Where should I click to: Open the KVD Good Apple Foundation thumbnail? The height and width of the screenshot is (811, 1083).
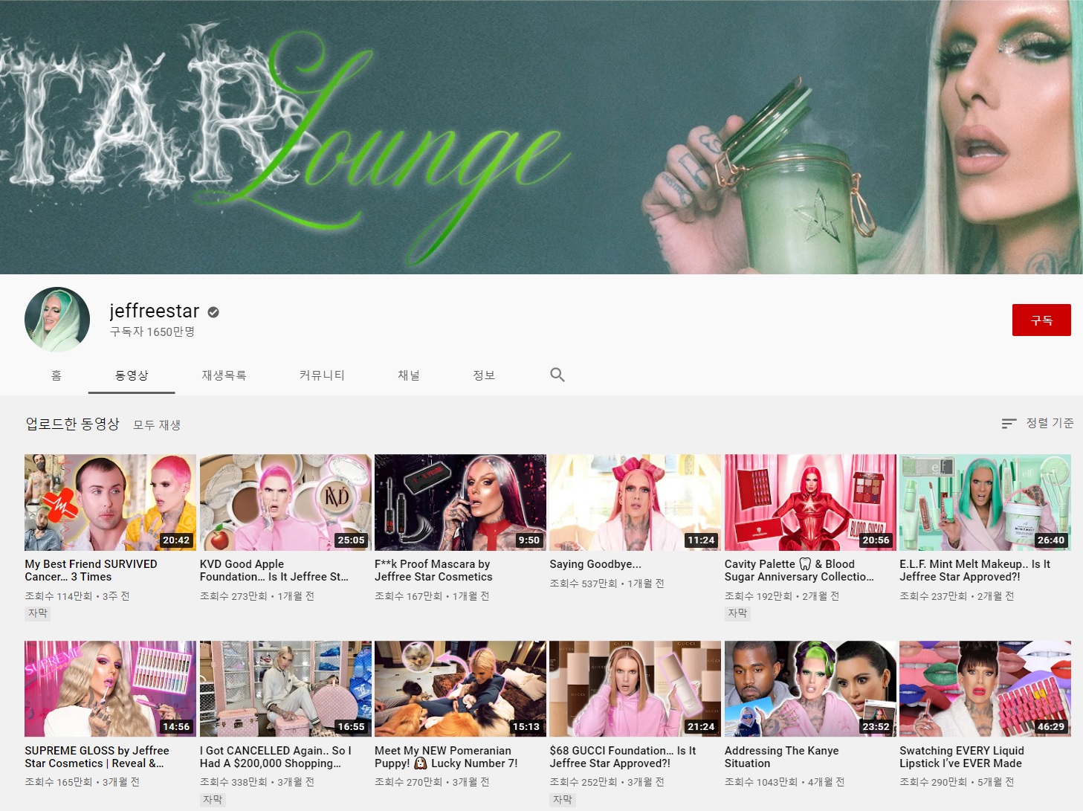[x=285, y=503]
